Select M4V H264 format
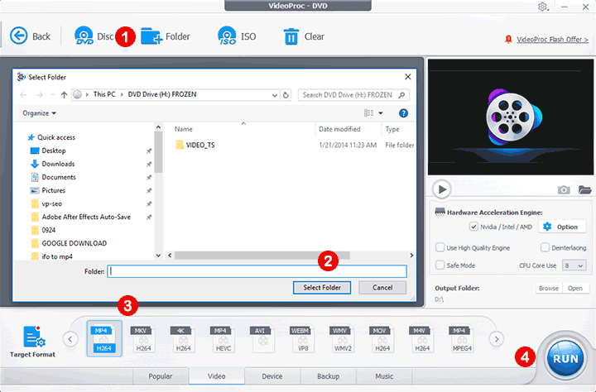 tap(422, 338)
